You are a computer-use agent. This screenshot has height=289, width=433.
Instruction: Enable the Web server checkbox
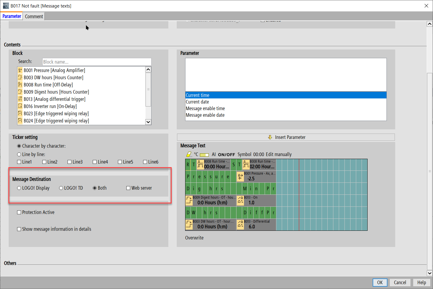tap(128, 188)
